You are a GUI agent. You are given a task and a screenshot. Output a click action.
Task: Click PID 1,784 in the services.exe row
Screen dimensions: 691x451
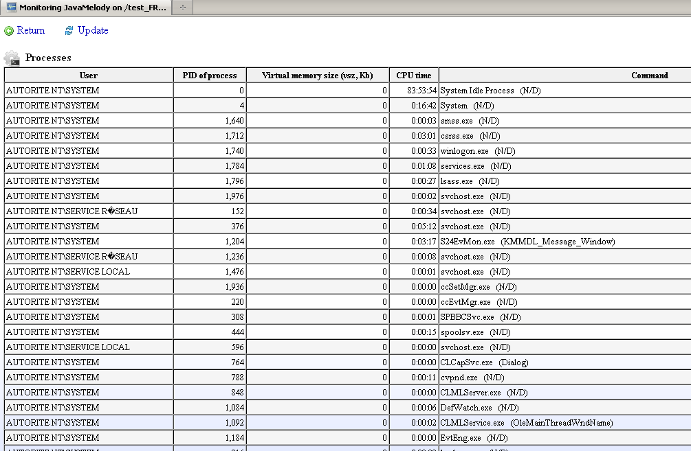[x=234, y=166]
